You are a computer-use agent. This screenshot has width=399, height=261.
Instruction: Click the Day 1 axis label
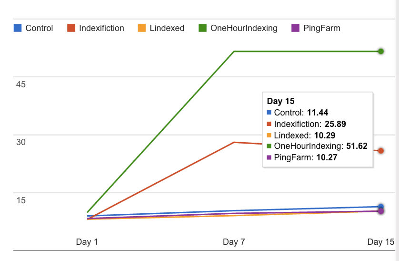tap(87, 242)
